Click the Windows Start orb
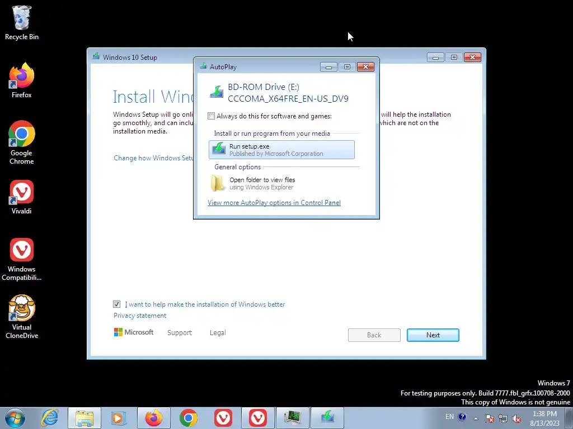This screenshot has height=429, width=573. 15,418
